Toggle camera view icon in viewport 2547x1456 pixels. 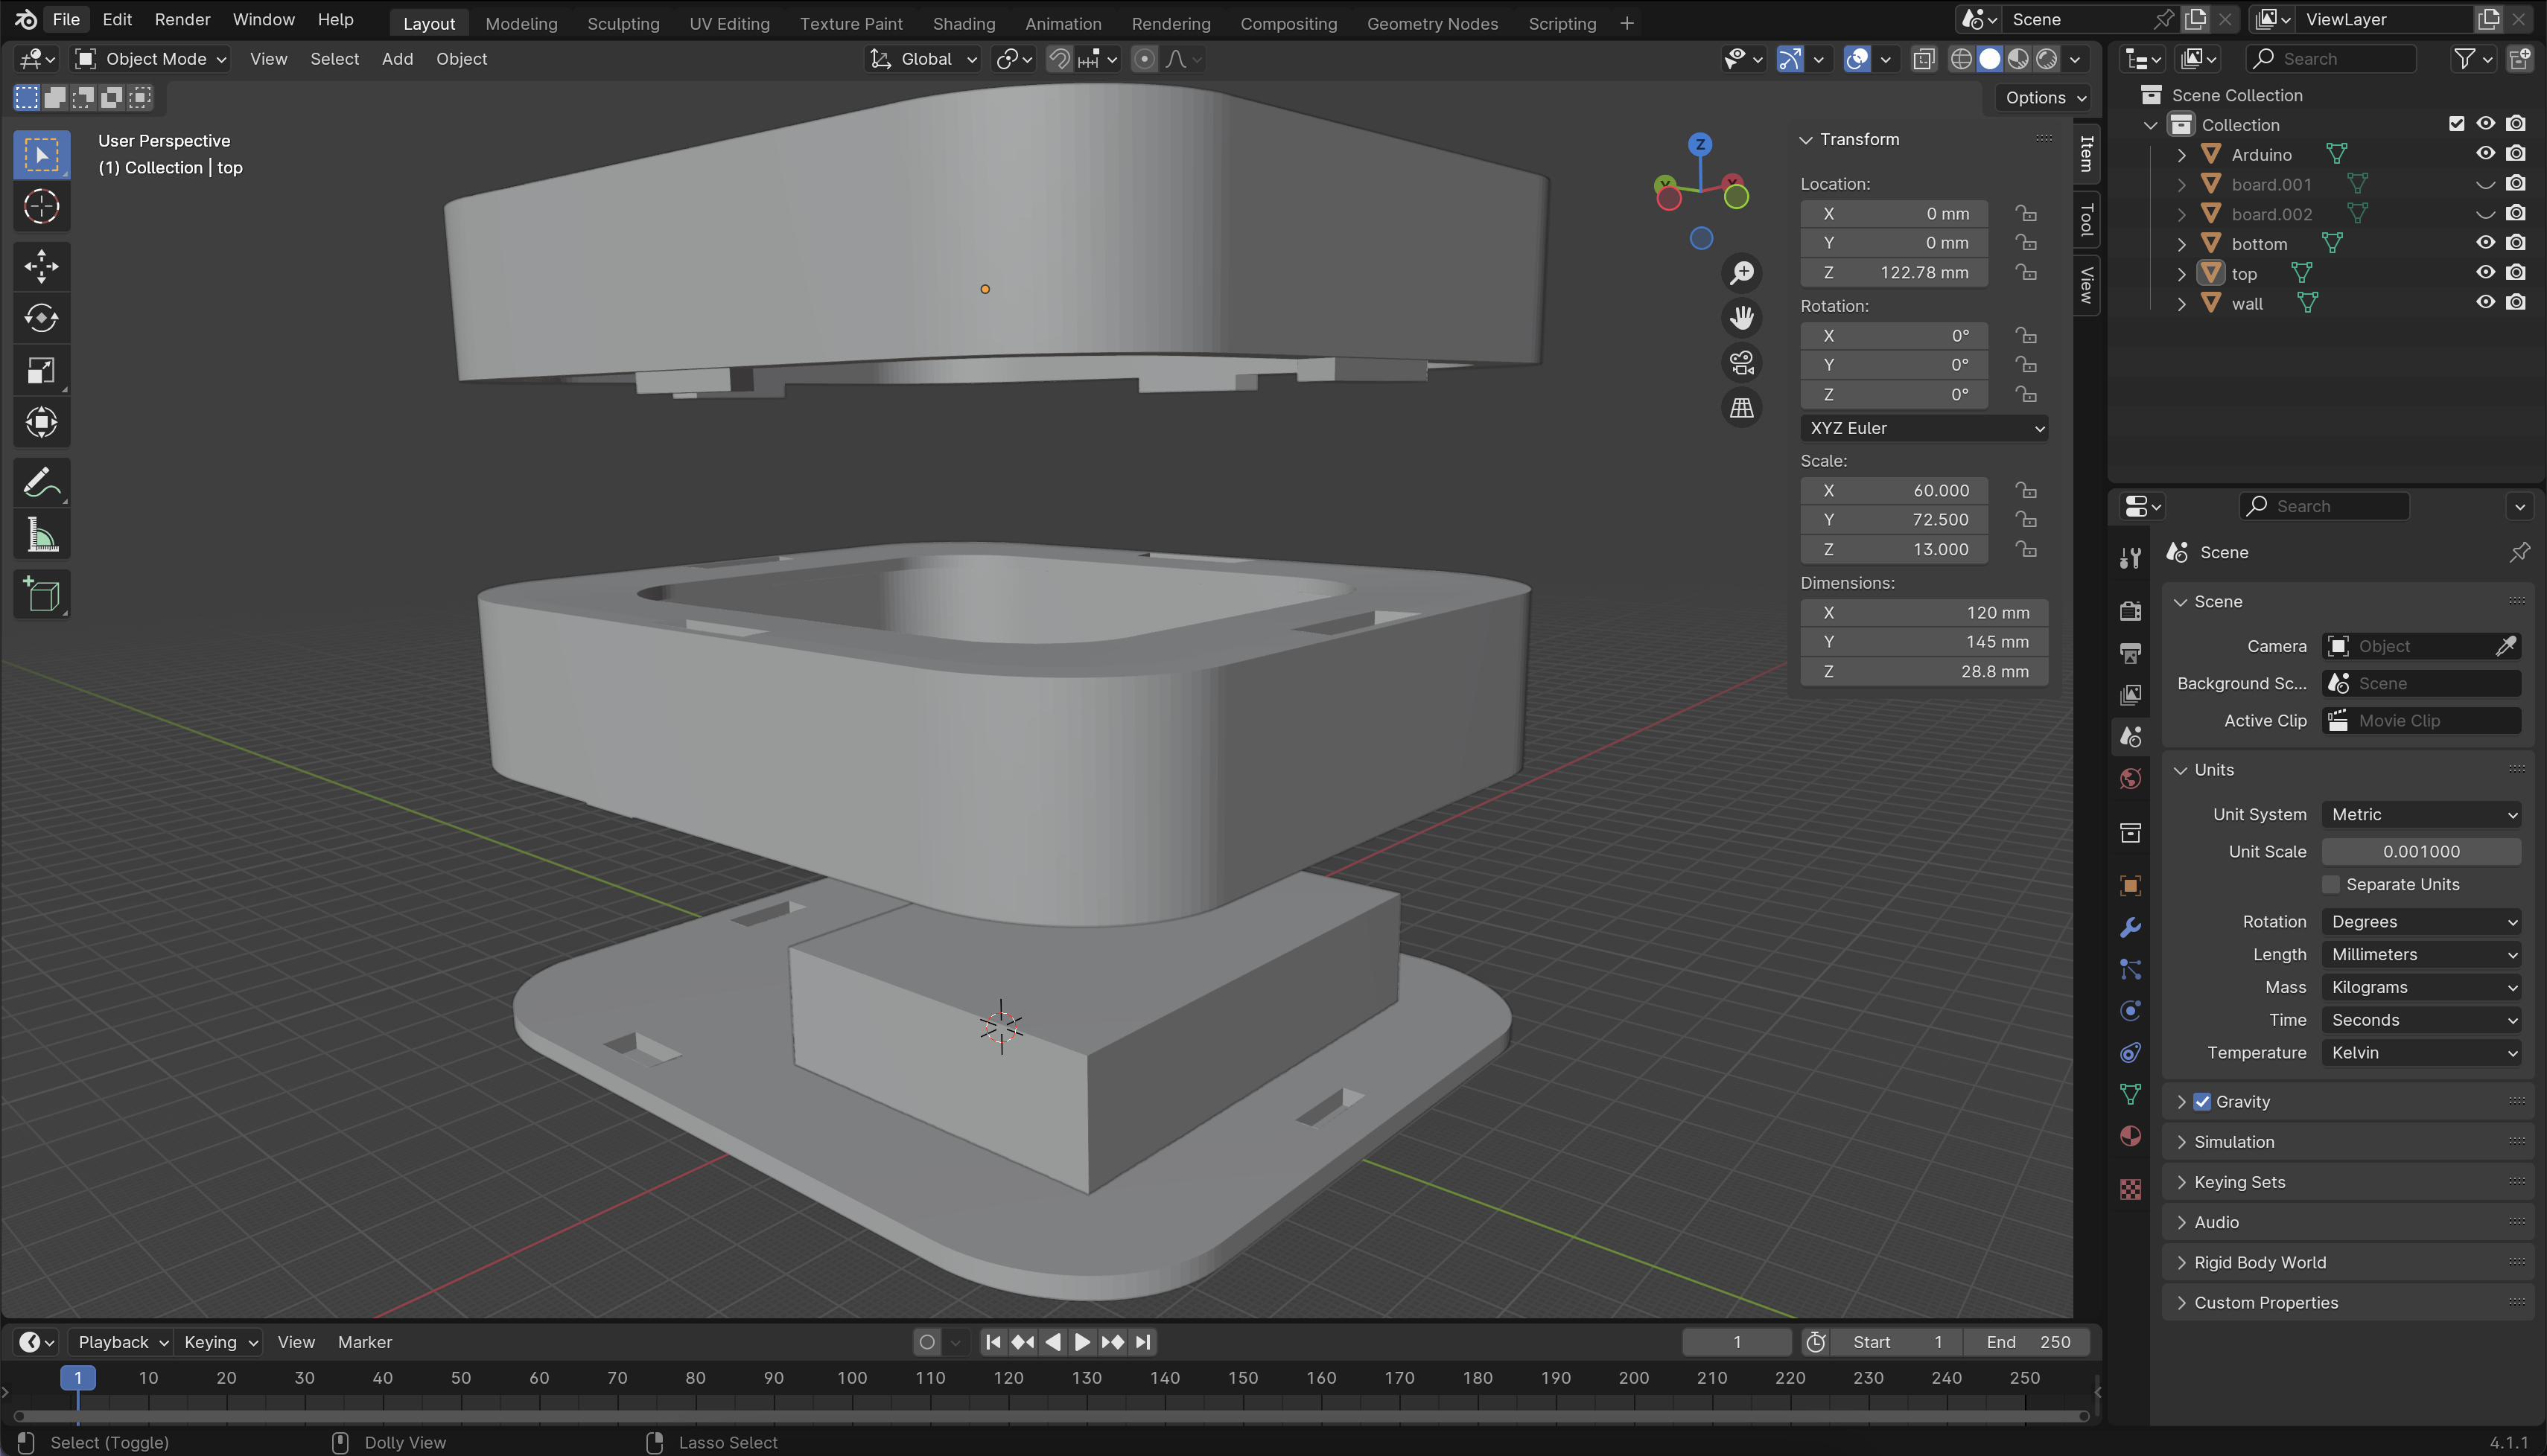pos(1742,363)
